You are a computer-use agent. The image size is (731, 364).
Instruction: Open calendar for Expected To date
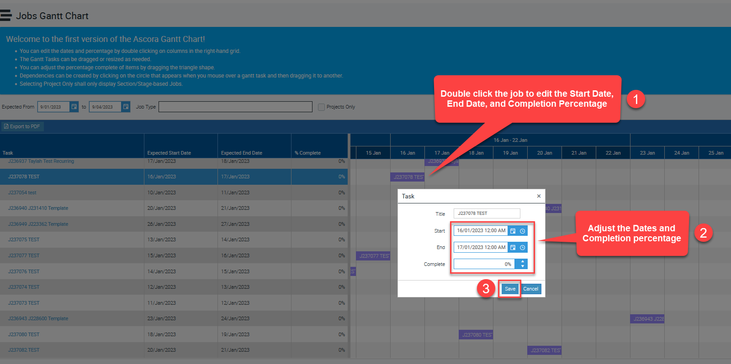coord(126,107)
